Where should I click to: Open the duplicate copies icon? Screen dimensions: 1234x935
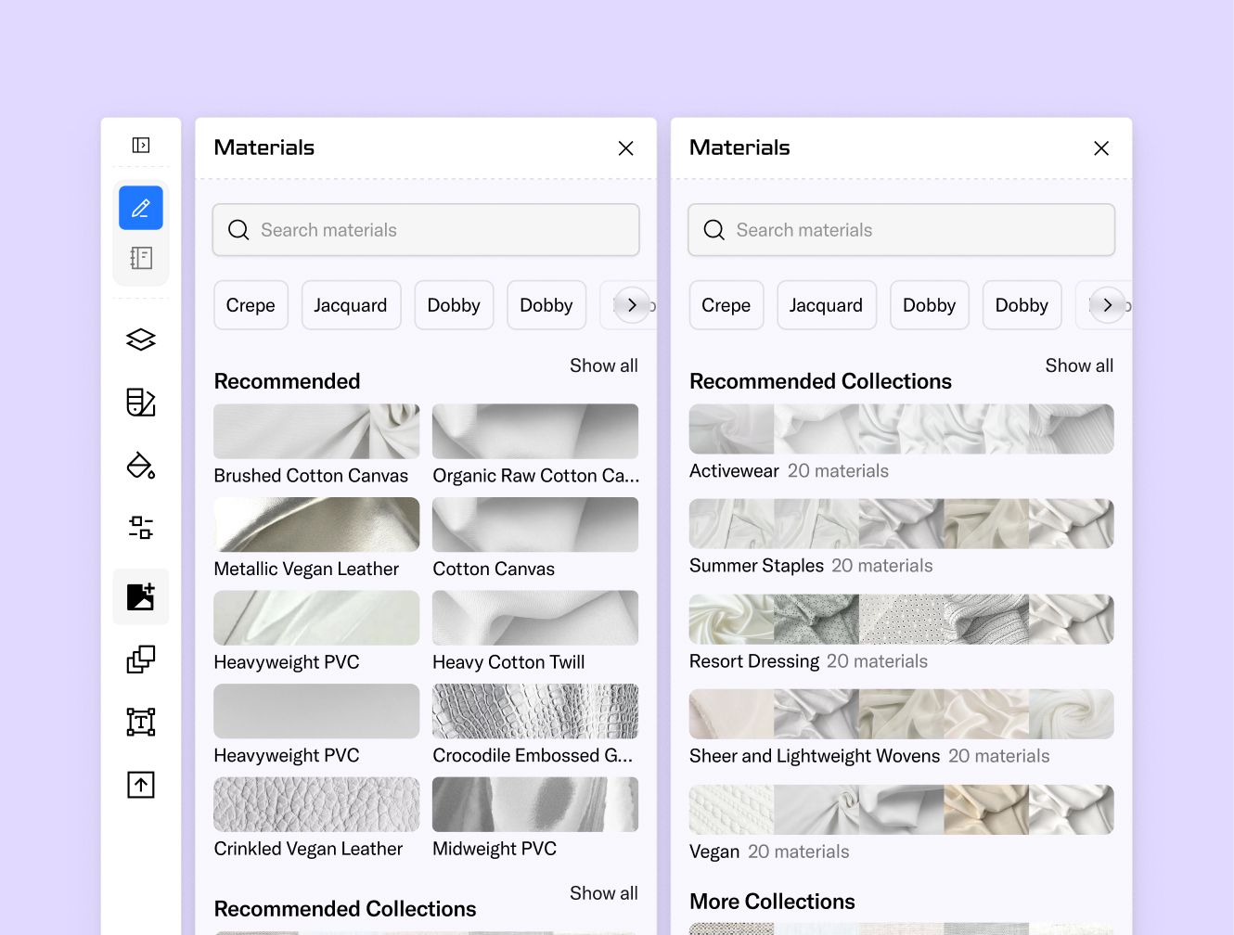(x=141, y=660)
